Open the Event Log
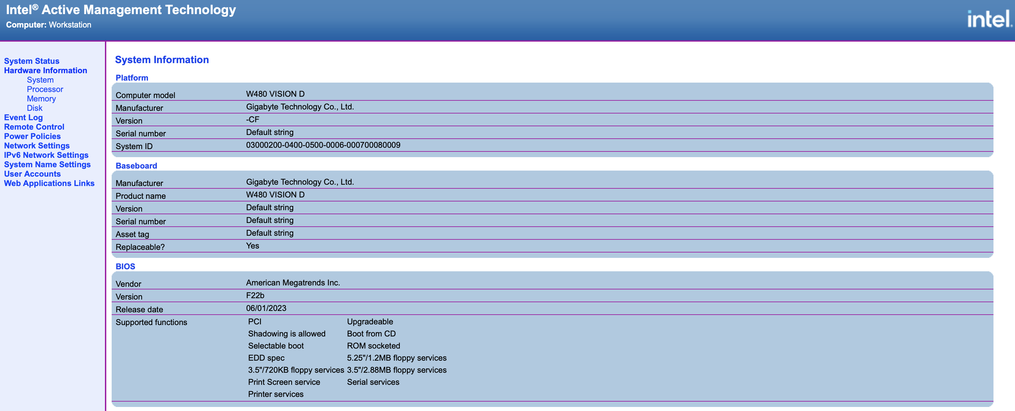The image size is (1015, 411). 23,117
